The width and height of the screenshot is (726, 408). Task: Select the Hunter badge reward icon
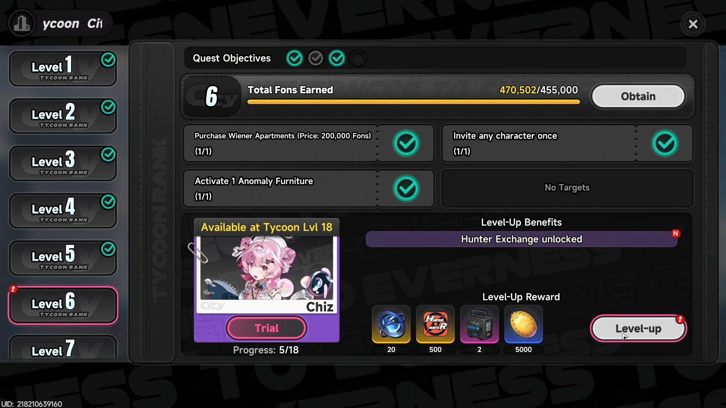click(x=435, y=324)
